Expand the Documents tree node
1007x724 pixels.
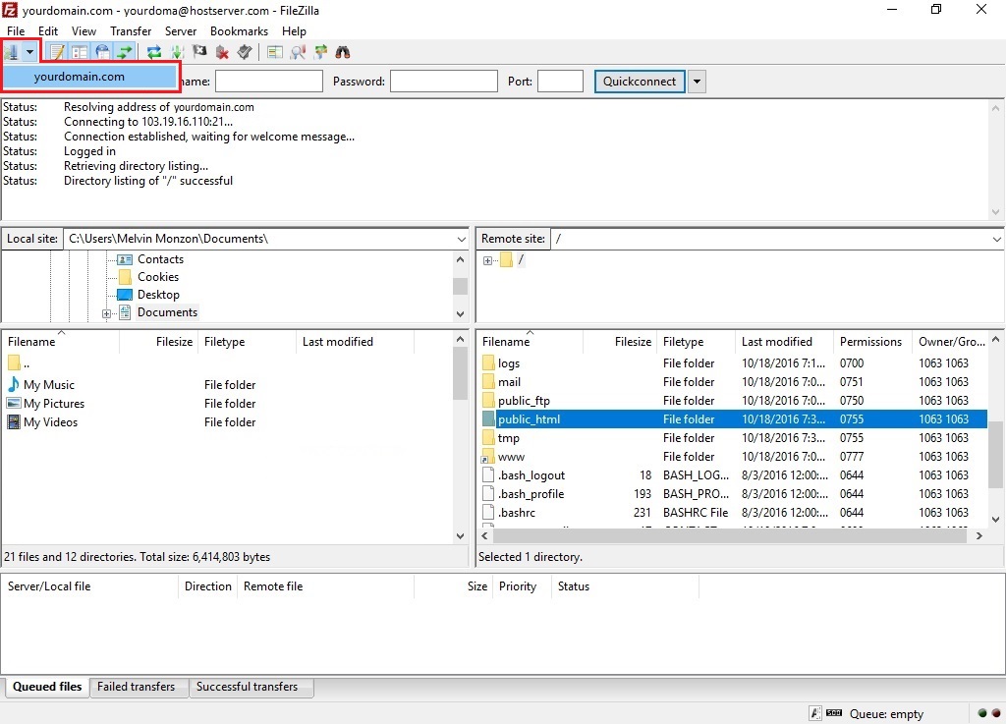pos(107,313)
